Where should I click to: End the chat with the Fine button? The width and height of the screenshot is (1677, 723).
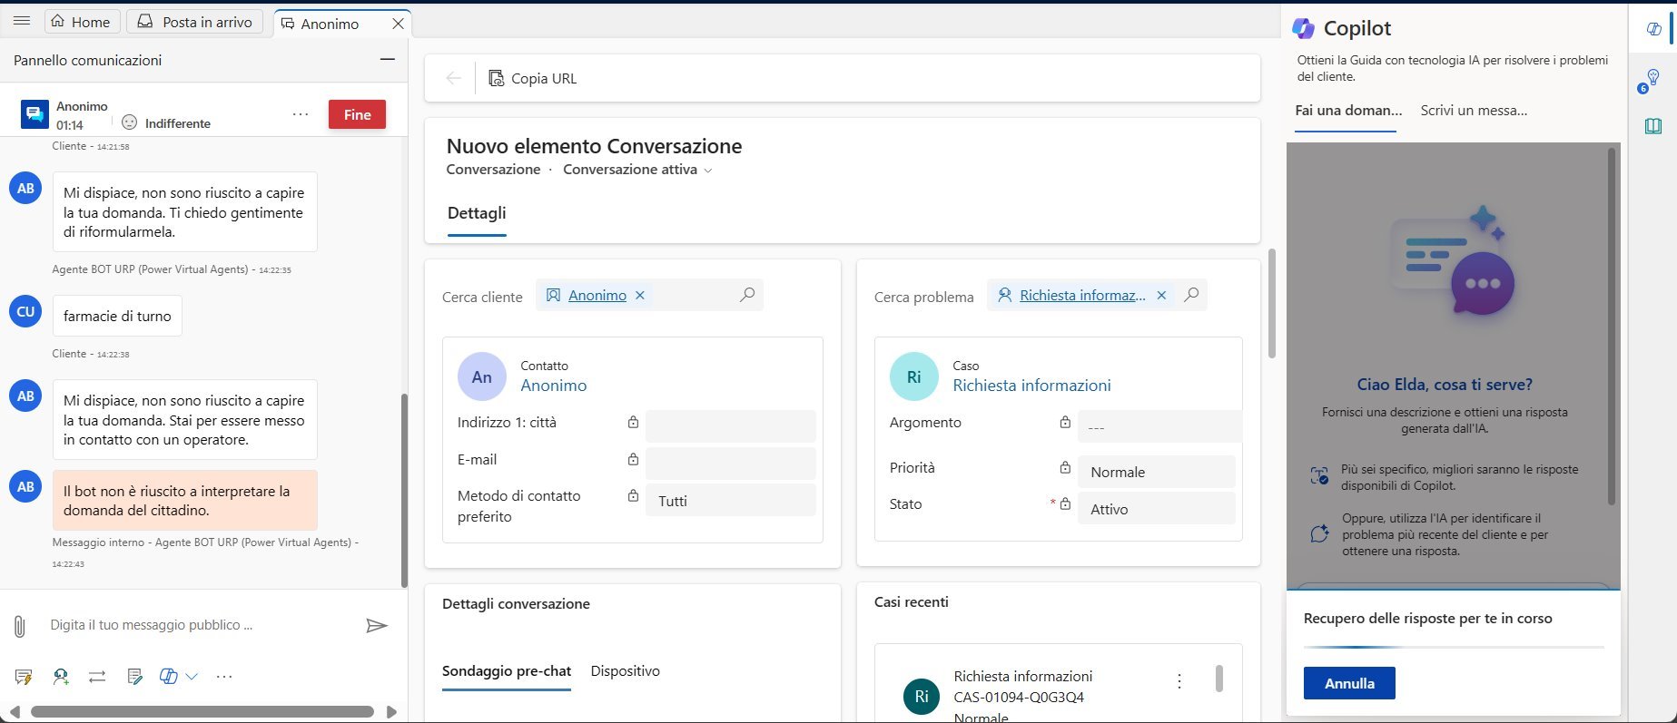[357, 114]
